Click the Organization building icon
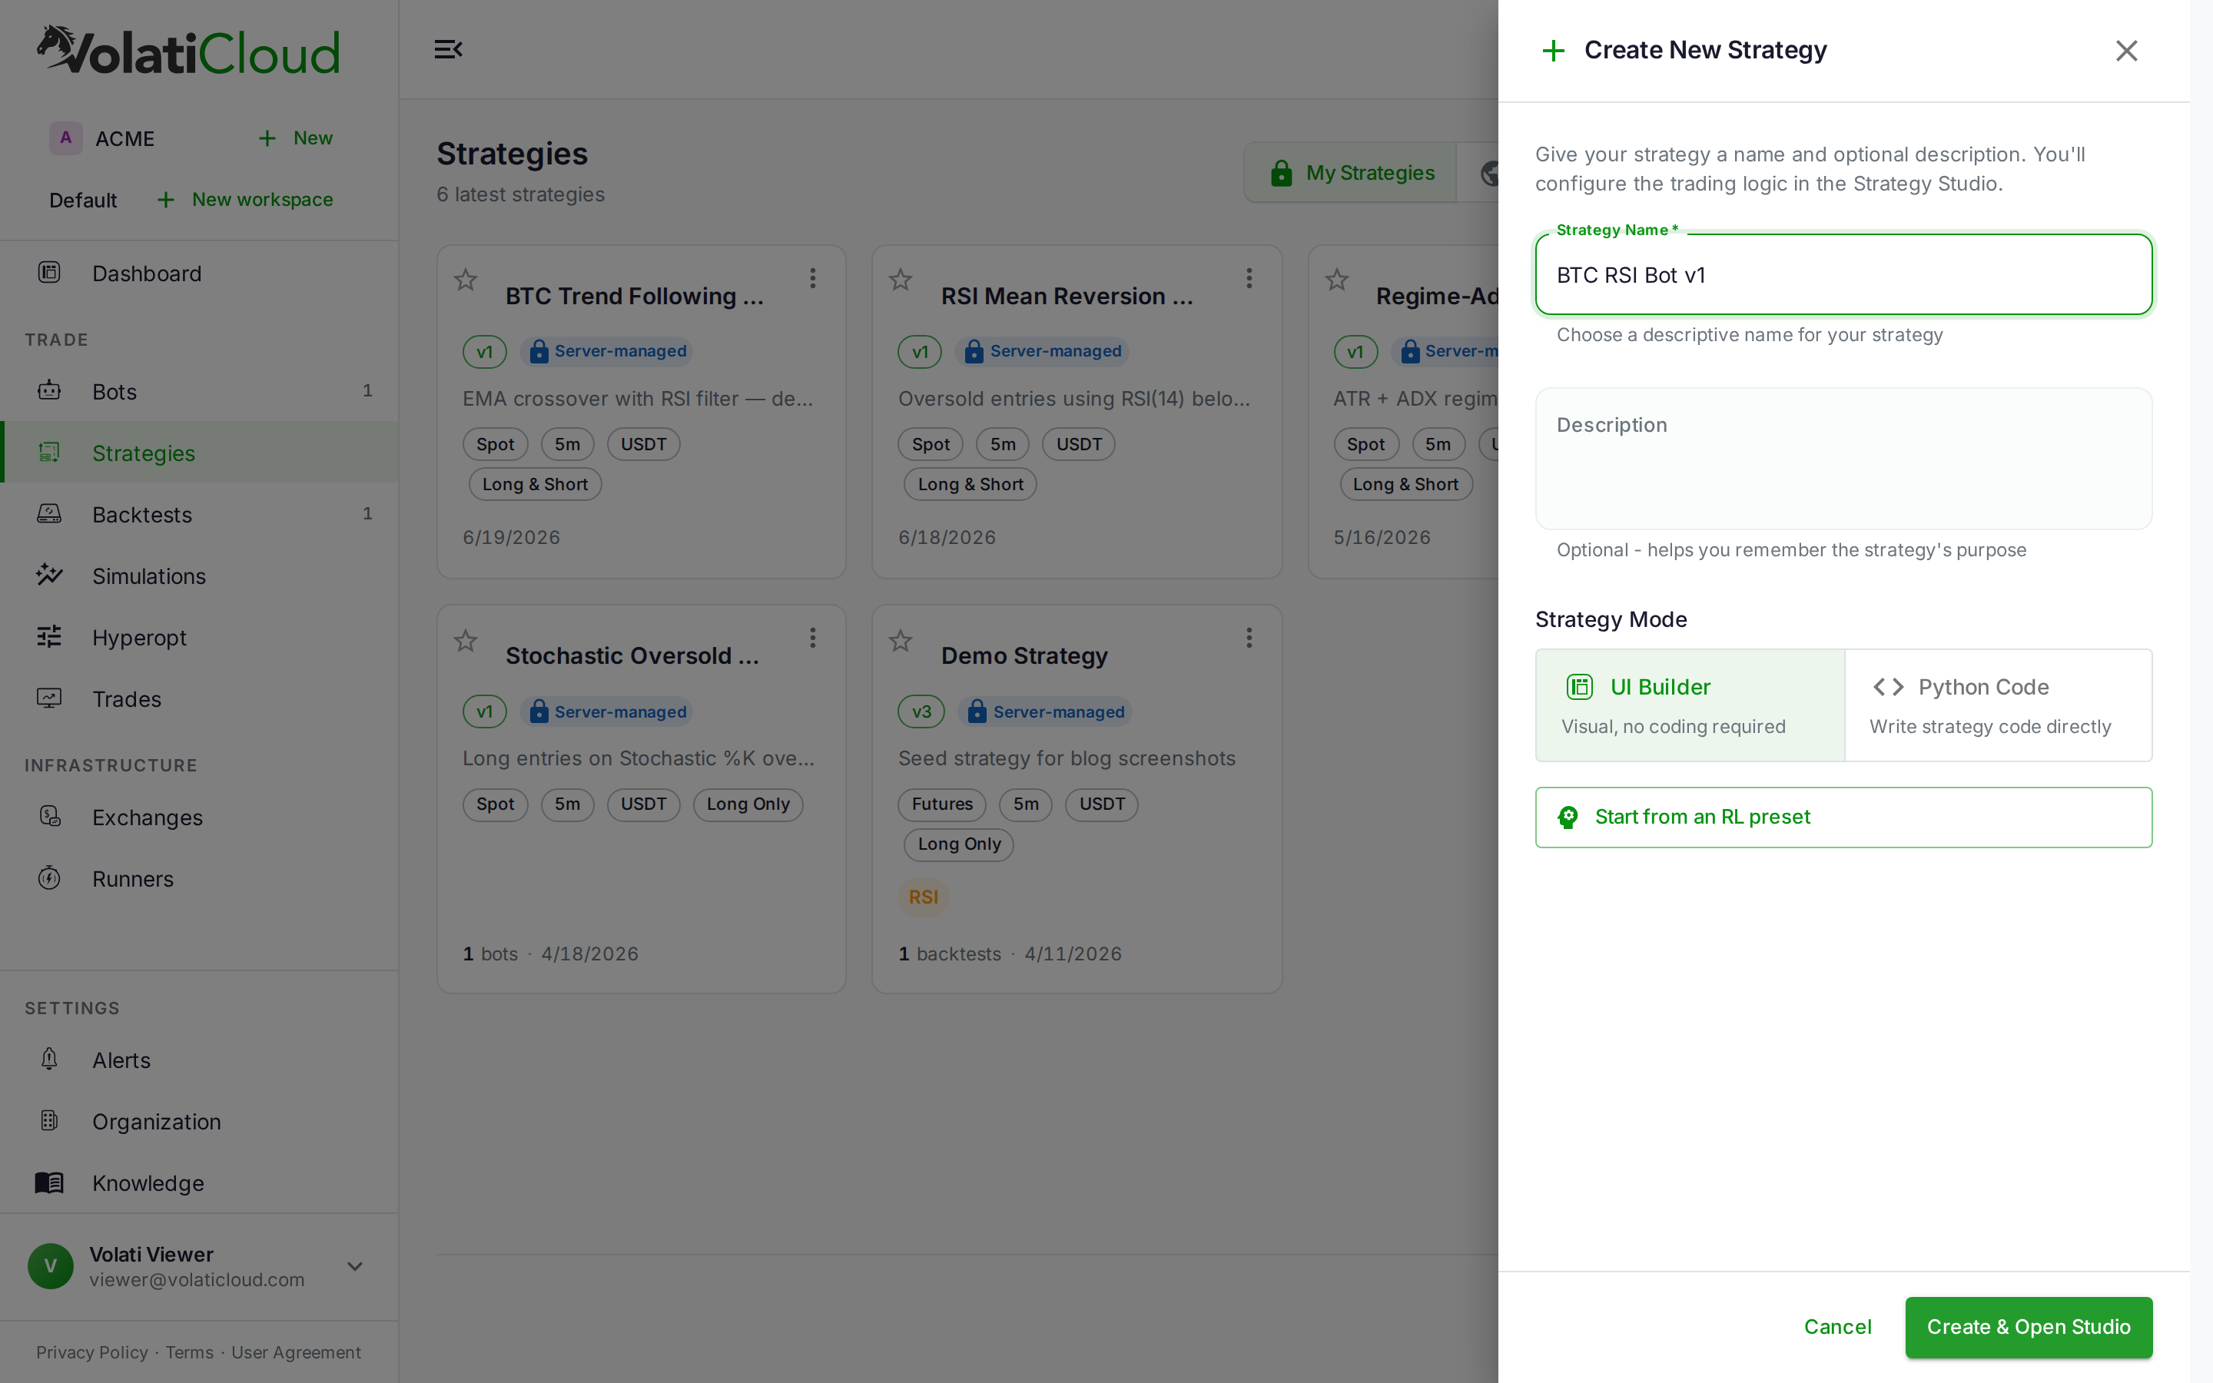 [x=49, y=1120]
